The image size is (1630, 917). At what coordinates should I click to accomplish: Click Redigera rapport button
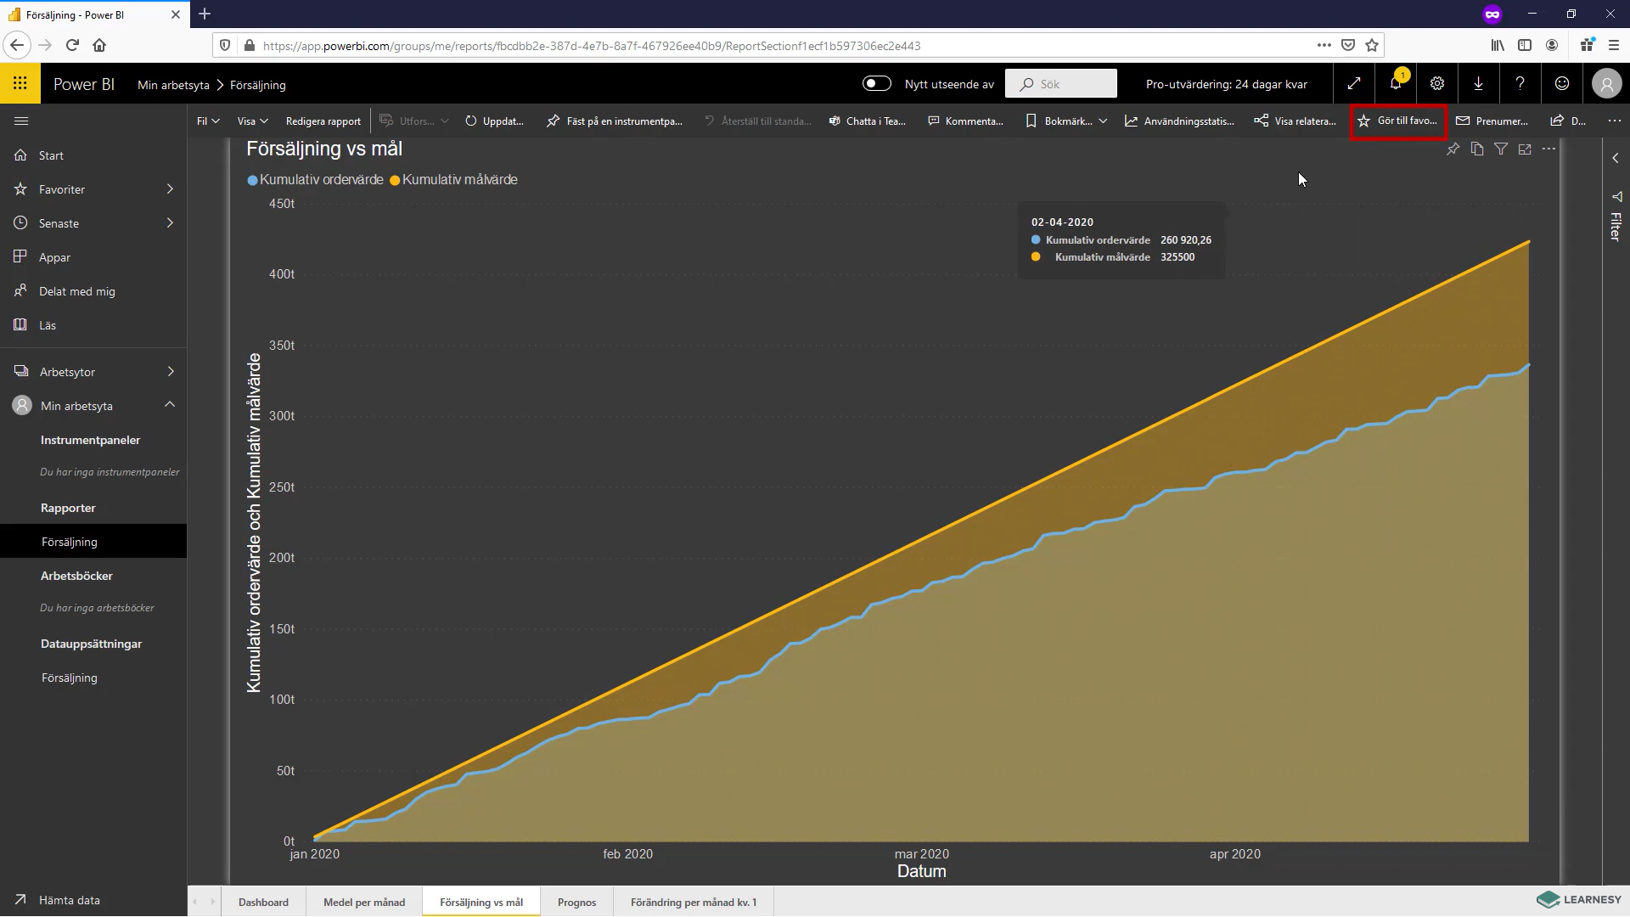[x=323, y=121]
